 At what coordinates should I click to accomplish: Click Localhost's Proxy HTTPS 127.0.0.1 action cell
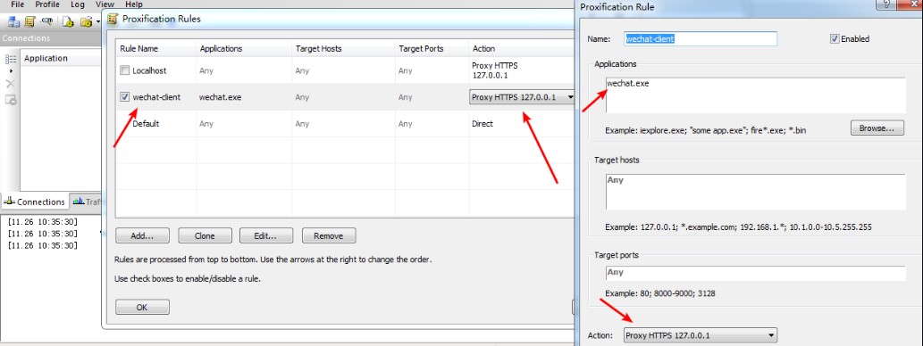[495, 70]
